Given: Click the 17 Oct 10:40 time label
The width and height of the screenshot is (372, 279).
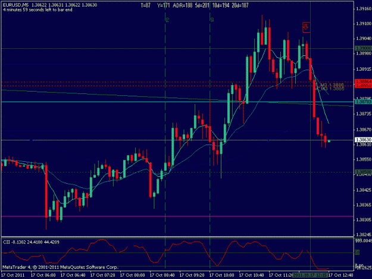Looking at the screenshot, I should (x=252, y=275).
